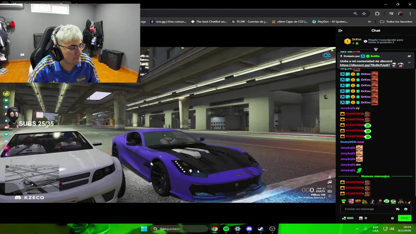Open Spotify from the taskbar

[x=226, y=229]
